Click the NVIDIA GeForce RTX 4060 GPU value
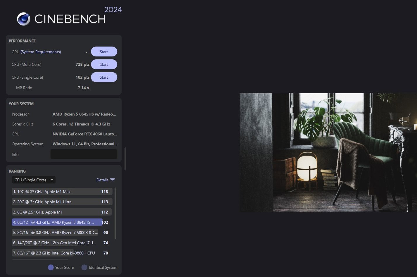 (x=85, y=134)
